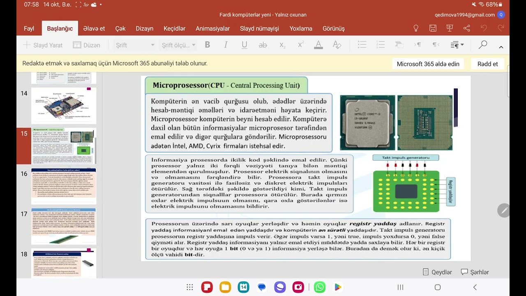
Task: Select slide 16 thumbnail
Action: (64, 186)
